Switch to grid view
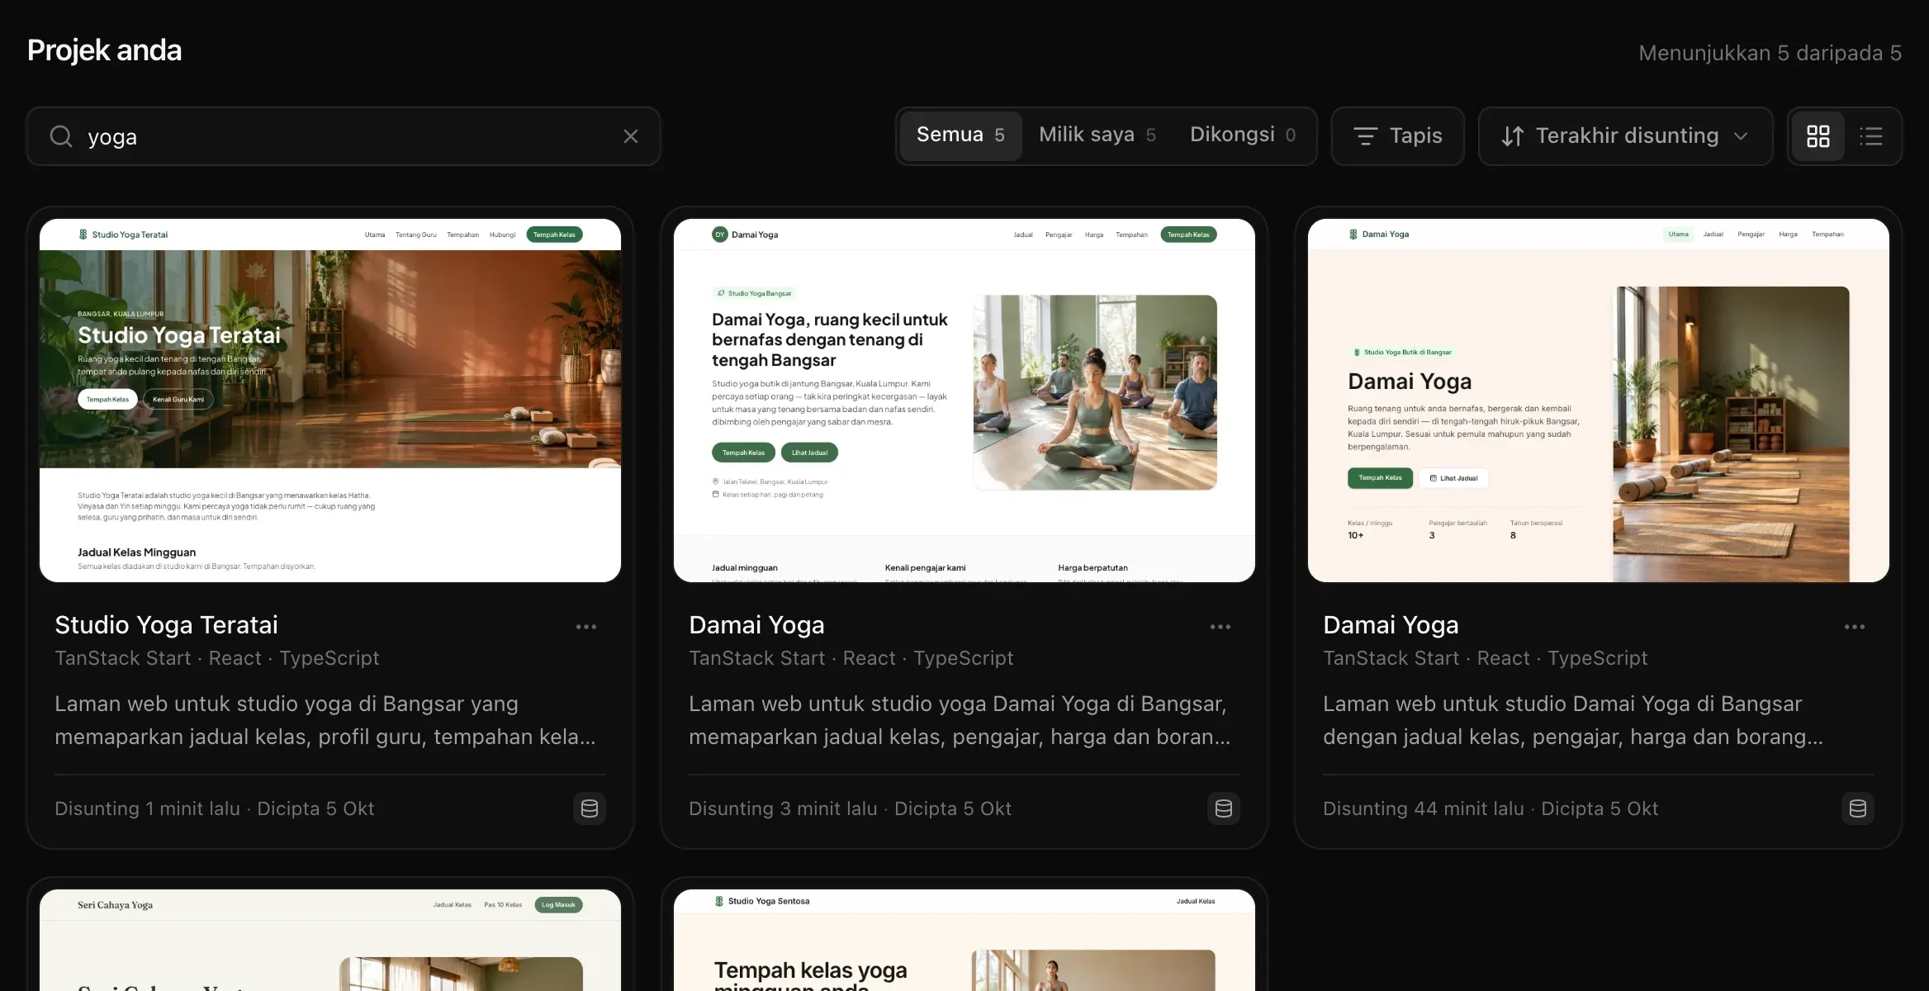Screen dimensions: 1929x991 click(x=1818, y=136)
